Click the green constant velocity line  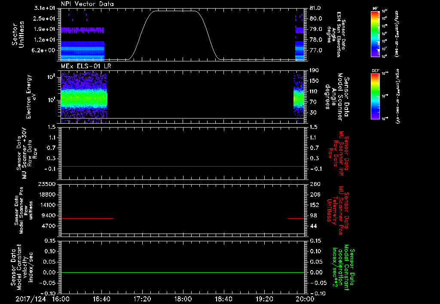[x=183, y=272]
